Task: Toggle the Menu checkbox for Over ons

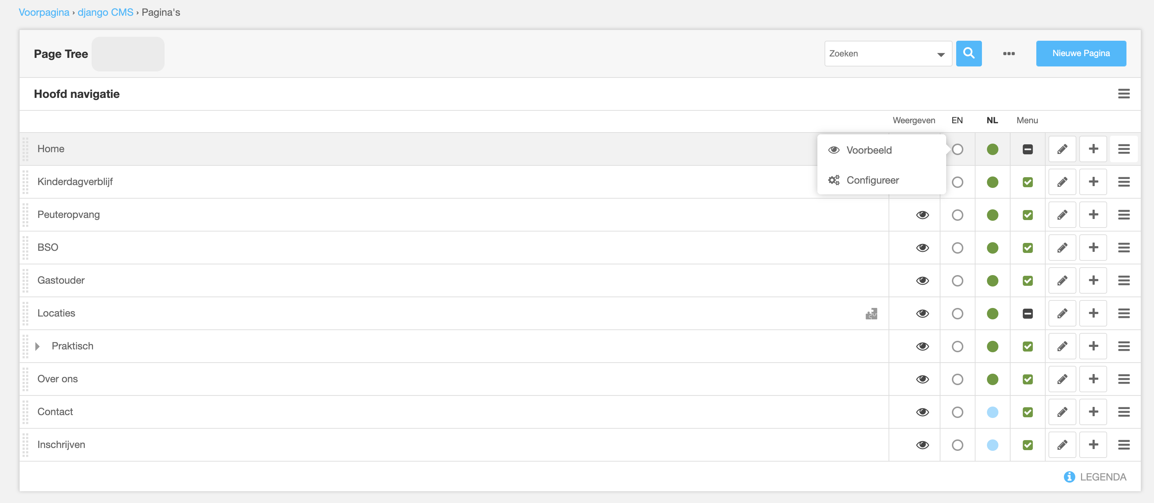Action: point(1028,379)
